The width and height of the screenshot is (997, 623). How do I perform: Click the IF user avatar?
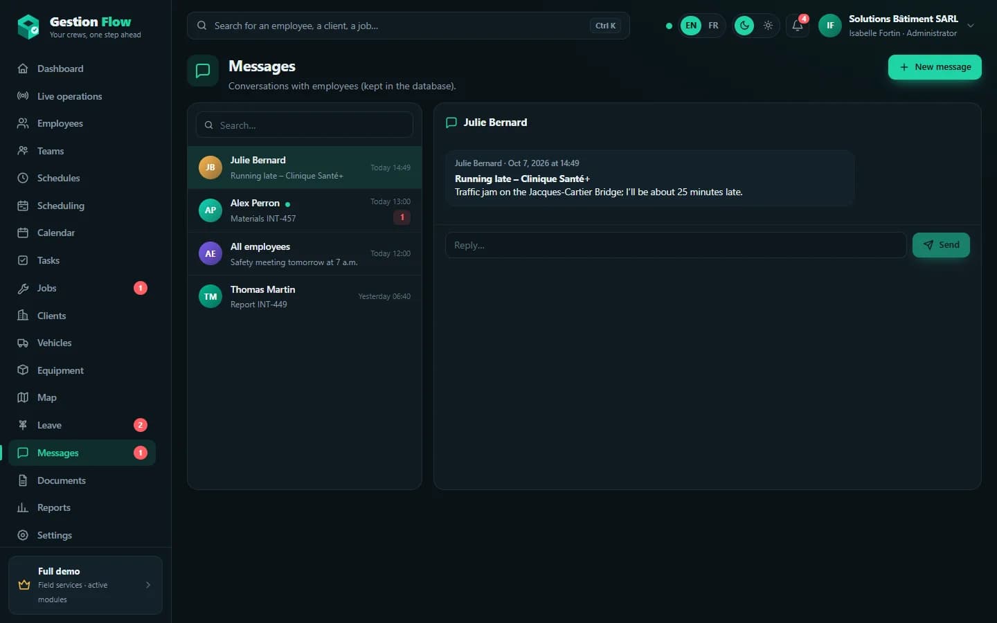[830, 26]
